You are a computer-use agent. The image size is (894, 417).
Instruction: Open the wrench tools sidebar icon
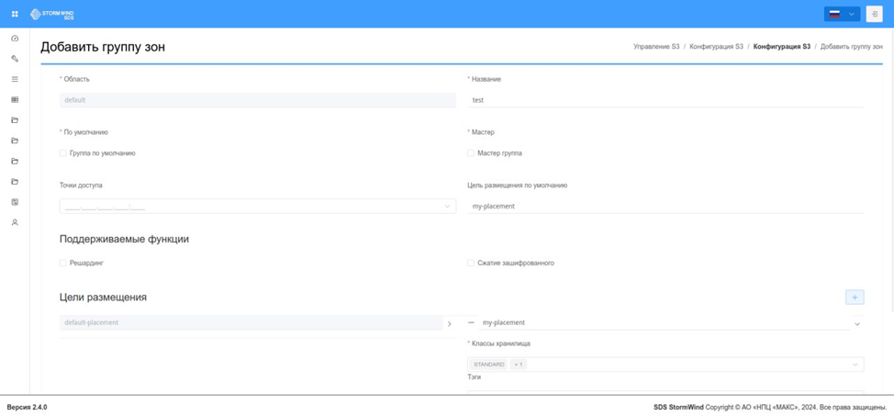pyautogui.click(x=15, y=59)
